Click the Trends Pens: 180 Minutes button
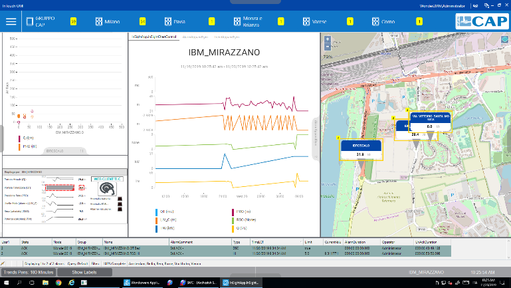The image size is (511, 288). 29,272
